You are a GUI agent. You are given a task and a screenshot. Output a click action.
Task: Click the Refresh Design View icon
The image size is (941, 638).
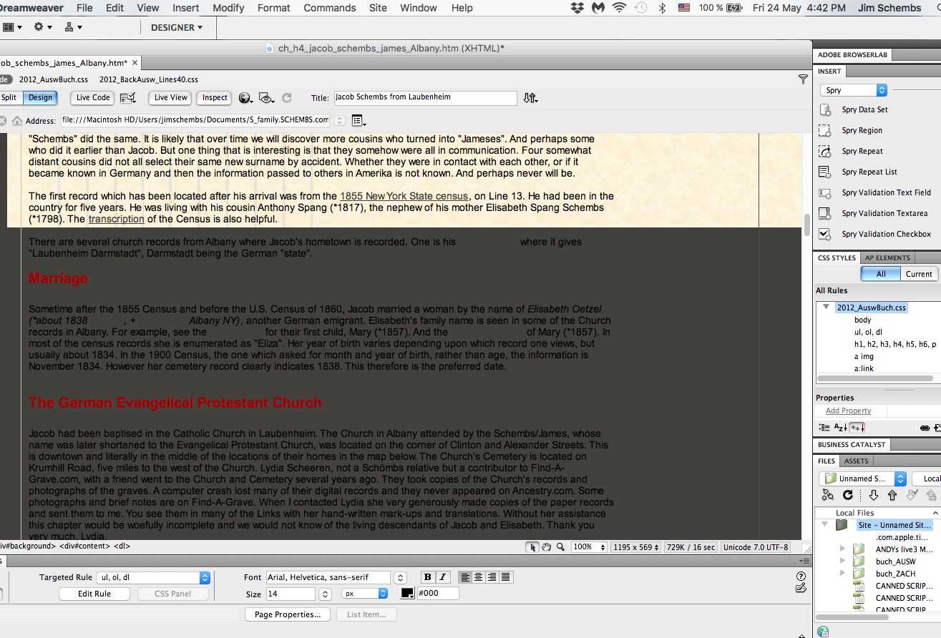click(287, 98)
